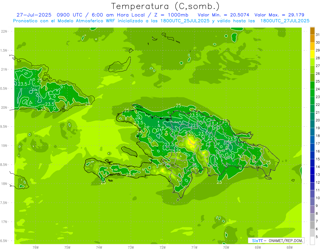The width and height of the screenshot is (325, 251).
Task: Click the color scale value "31"
Action: tap(318, 35)
